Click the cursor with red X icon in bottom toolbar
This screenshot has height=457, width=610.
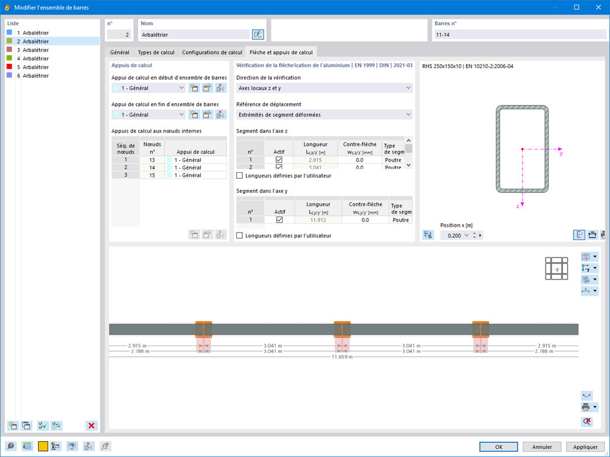click(89, 446)
